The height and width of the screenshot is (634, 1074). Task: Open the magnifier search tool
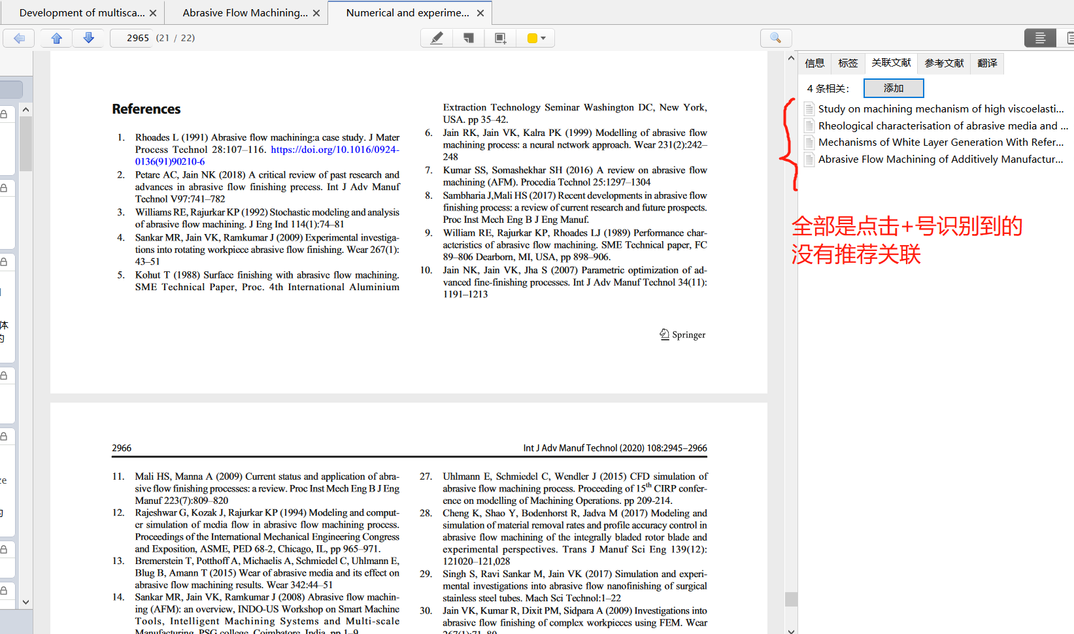point(776,38)
